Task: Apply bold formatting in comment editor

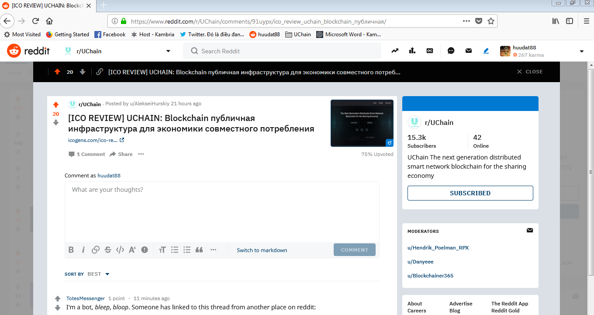Action: (71, 250)
